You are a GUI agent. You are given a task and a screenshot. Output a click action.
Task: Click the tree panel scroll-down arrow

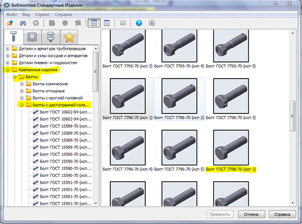pos(96,203)
